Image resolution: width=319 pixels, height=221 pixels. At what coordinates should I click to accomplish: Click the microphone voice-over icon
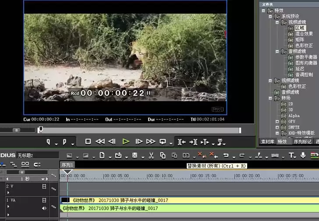303,155
